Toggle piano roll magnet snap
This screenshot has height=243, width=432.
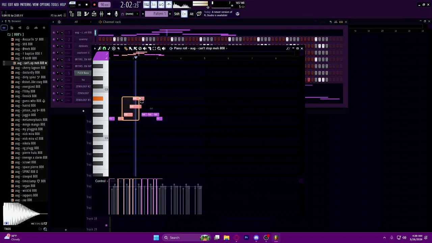[x=104, y=48]
